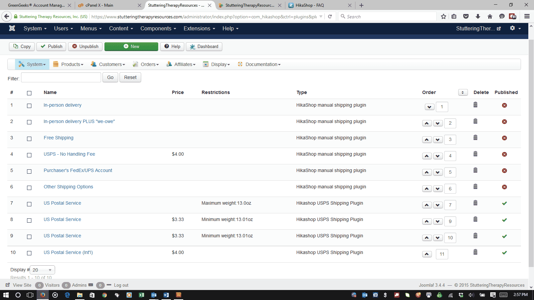Click trash icon for Other Shipping Options
534x300 pixels.
tap(475, 186)
